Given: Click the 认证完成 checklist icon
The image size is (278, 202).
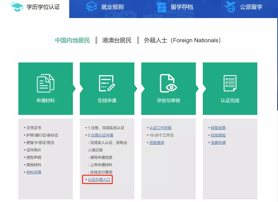Looking at the screenshot, I should [x=230, y=82].
